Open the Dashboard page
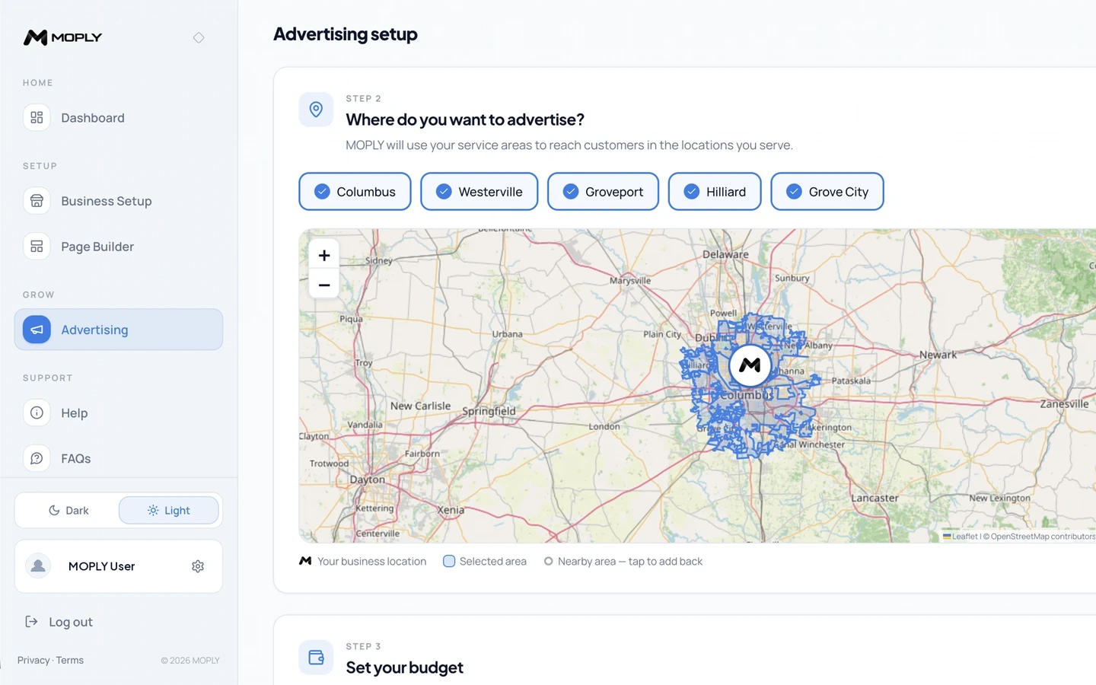The height and width of the screenshot is (685, 1096). (x=119, y=117)
